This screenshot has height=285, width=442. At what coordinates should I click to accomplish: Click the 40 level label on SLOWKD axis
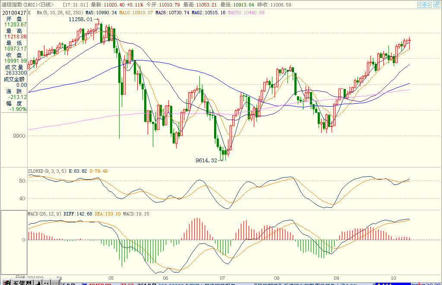[22, 199]
